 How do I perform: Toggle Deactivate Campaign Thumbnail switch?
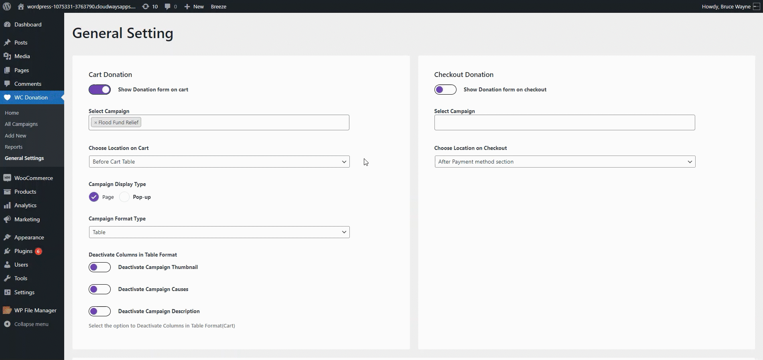point(99,267)
